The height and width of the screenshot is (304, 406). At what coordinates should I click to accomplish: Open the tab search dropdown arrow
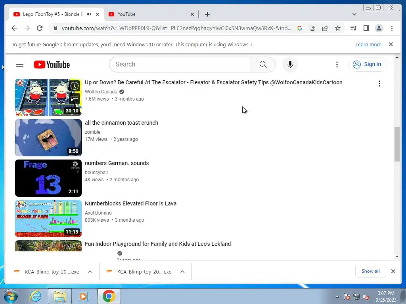[x=354, y=14]
